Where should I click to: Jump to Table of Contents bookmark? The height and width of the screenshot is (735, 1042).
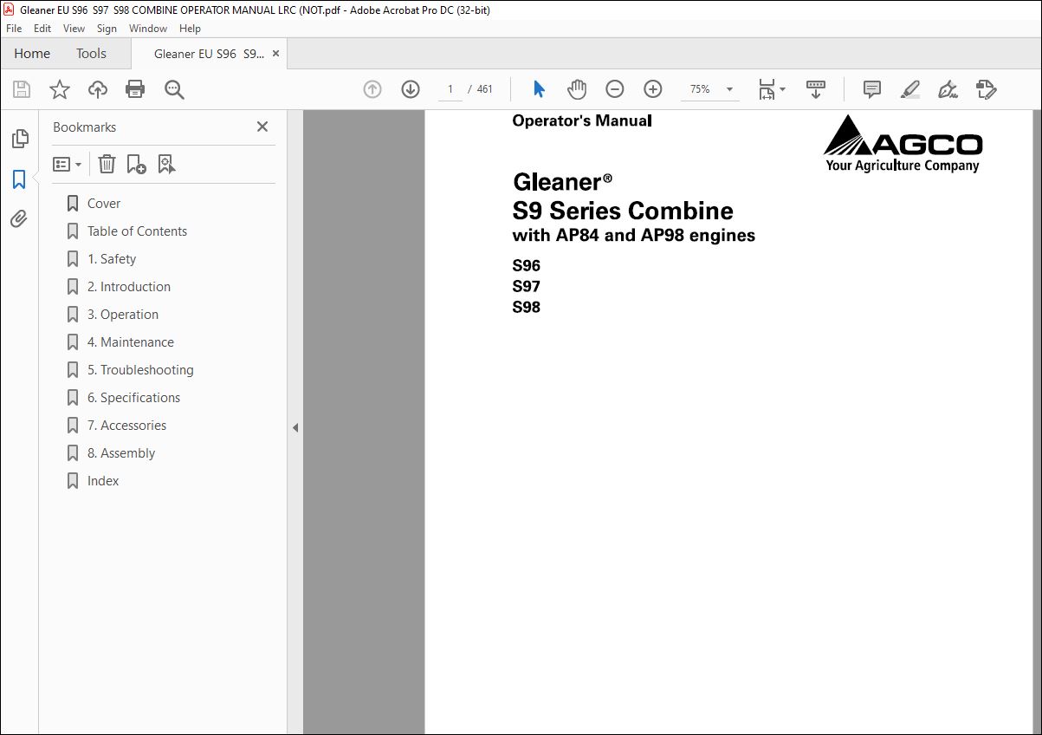(137, 231)
